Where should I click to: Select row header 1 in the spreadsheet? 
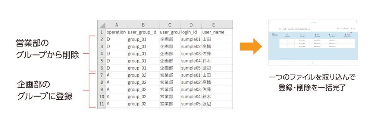pos(102,32)
